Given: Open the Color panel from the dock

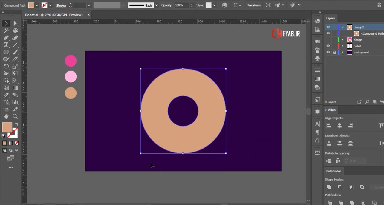Looking at the screenshot, I should (x=317, y=21).
